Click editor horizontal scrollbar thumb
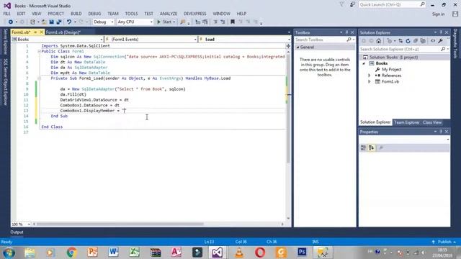 click(x=120, y=224)
